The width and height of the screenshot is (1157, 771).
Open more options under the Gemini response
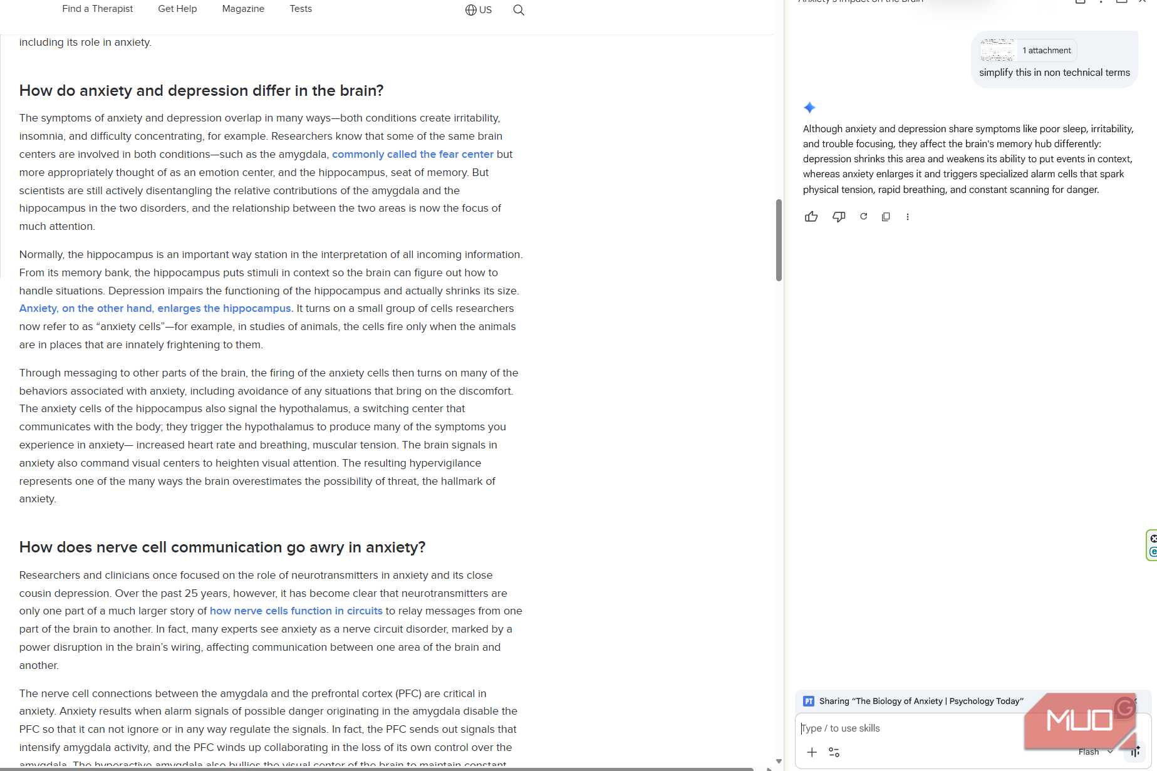[x=908, y=217]
